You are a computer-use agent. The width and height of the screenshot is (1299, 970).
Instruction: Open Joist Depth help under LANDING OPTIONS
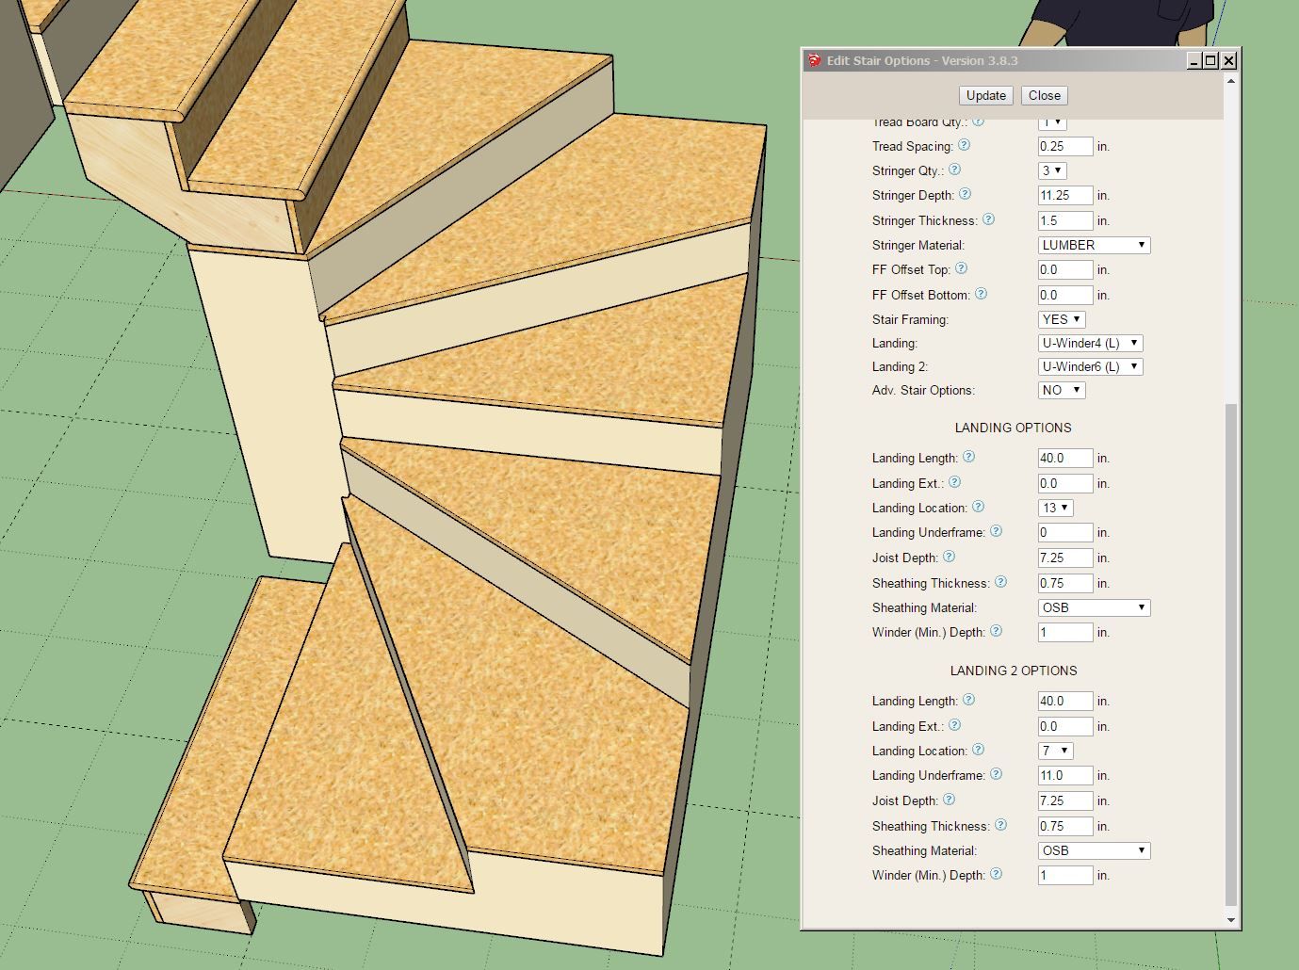949,557
